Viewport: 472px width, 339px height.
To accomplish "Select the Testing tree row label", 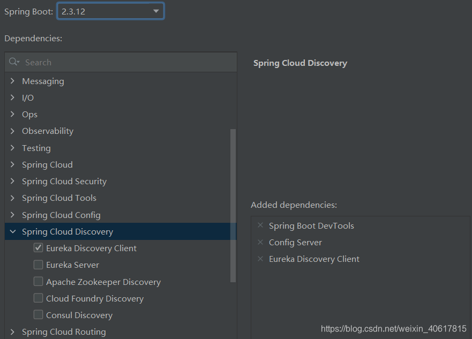I will tap(36, 148).
